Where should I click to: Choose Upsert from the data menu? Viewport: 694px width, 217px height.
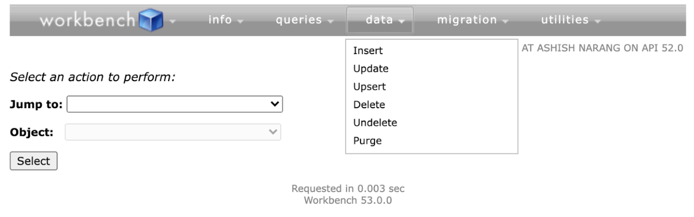pos(369,87)
